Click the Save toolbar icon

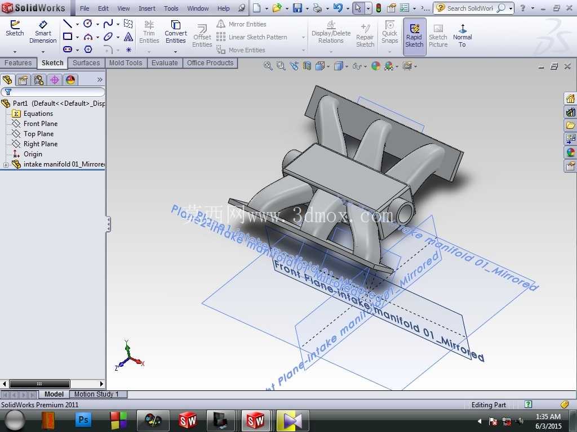(298, 8)
